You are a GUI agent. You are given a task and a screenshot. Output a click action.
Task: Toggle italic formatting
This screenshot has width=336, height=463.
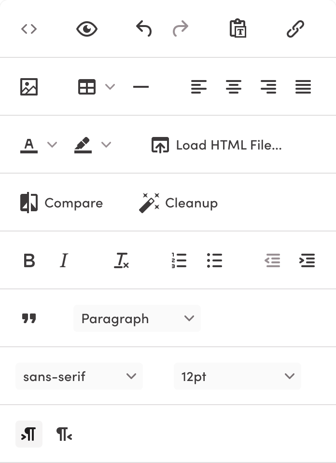[63, 260]
